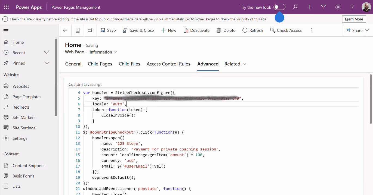Viewport: 373px width, 195px height.
Task: Click the Power Apps title
Action: [x=29, y=7]
